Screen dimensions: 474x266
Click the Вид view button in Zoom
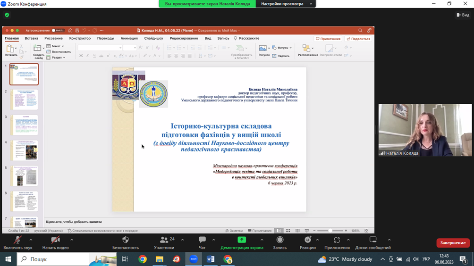coord(463,15)
